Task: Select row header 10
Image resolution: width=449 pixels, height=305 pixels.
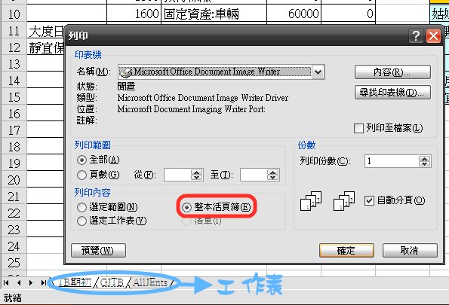Action: [14, 14]
